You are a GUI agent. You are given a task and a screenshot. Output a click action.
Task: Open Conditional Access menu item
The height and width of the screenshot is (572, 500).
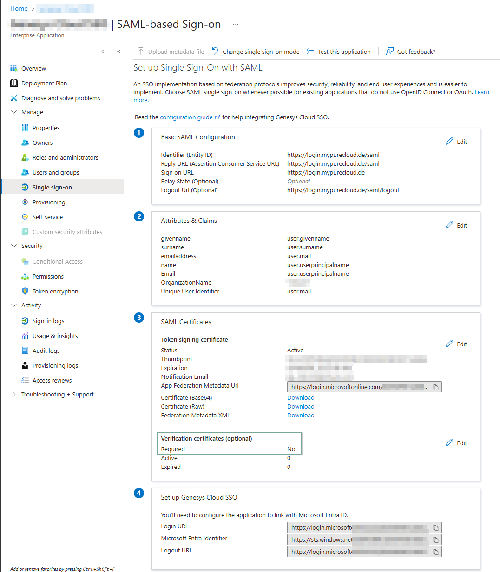(x=58, y=261)
